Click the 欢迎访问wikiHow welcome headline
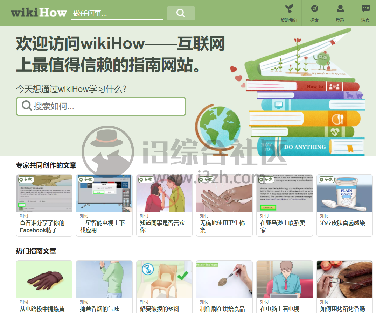Image resolution: width=376 pixels, height=313 pixels. pyautogui.click(x=120, y=54)
